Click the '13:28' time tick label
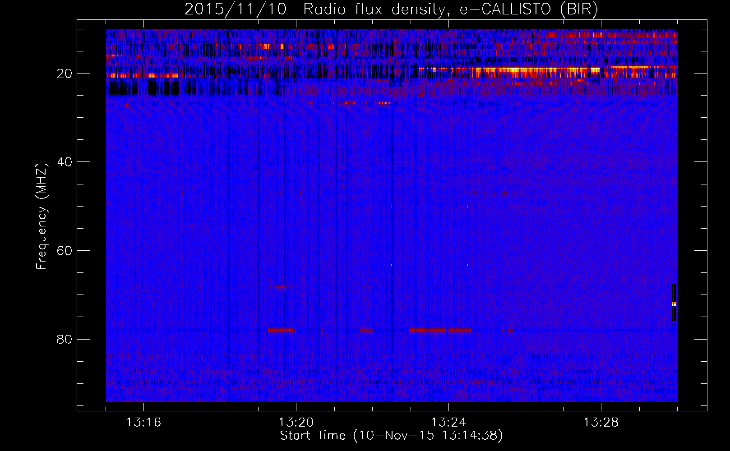Viewport: 730px width, 451px height. point(601,423)
